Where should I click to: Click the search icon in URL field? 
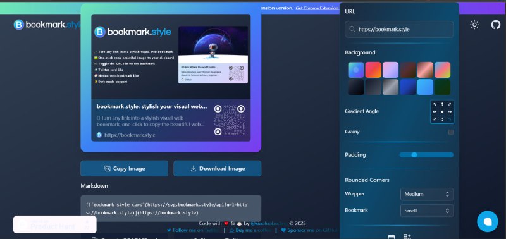[x=352, y=29]
